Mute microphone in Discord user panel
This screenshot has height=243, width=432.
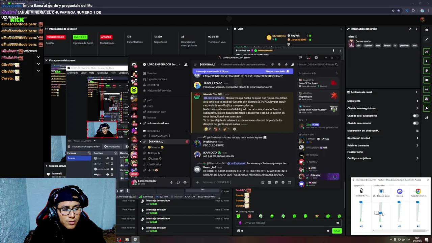171,182
